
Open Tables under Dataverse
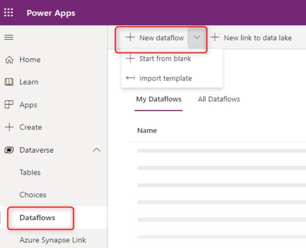click(x=30, y=172)
